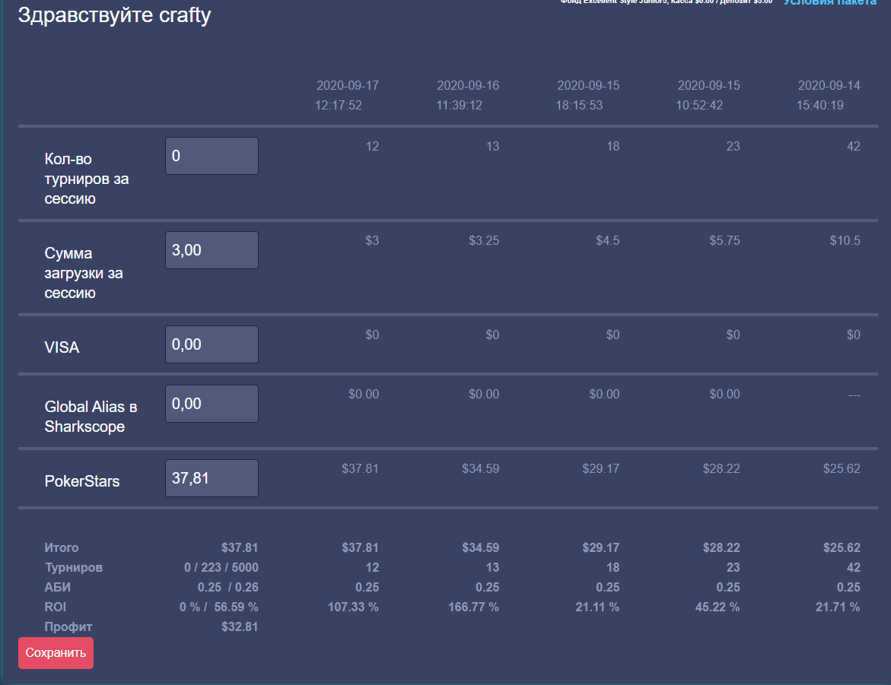This screenshot has height=685, width=891.
Task: Click the Здравствуйте crafty heading
Action: tap(114, 15)
